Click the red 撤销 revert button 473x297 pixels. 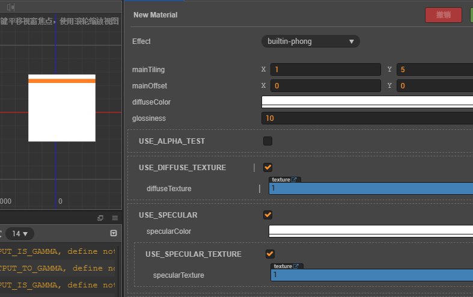tap(443, 15)
